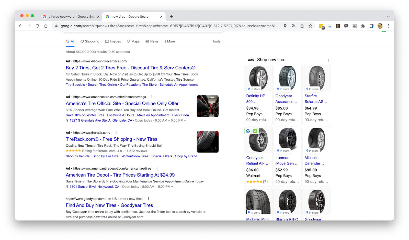Viewport: 409px width, 240px height.
Task: Open the 5801 Sunset Blvd address link
Action: [x=94, y=187]
